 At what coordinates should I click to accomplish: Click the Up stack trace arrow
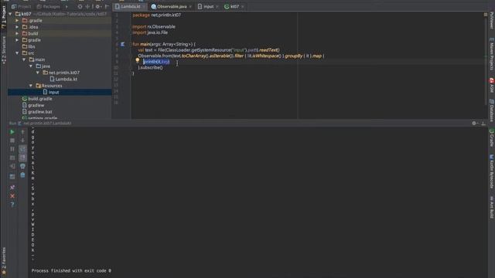pyautogui.click(x=22, y=132)
